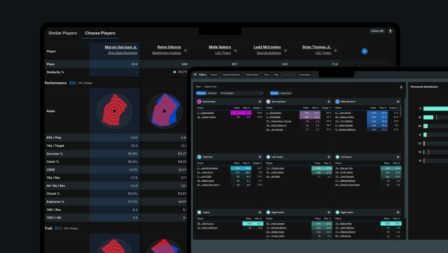The image size is (448, 253).
Task: Open the Left Tackle panel settings gear
Action: [328, 157]
